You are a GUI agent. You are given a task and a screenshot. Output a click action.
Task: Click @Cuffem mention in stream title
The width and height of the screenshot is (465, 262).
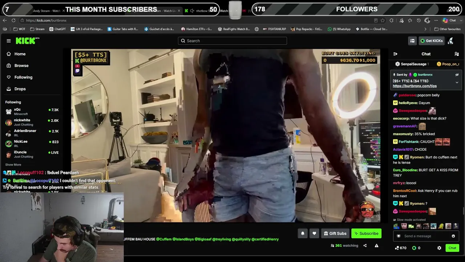[163, 239]
